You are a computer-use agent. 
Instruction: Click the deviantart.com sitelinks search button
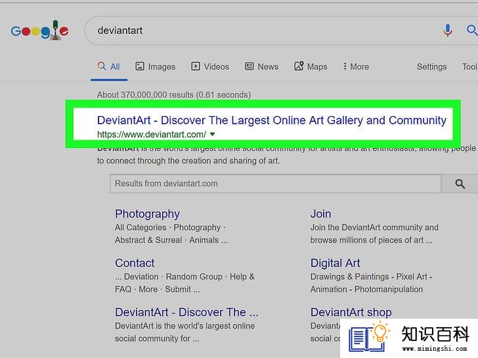(x=460, y=184)
